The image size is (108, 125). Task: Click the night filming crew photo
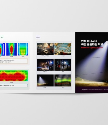pyautogui.click(x=63, y=65)
